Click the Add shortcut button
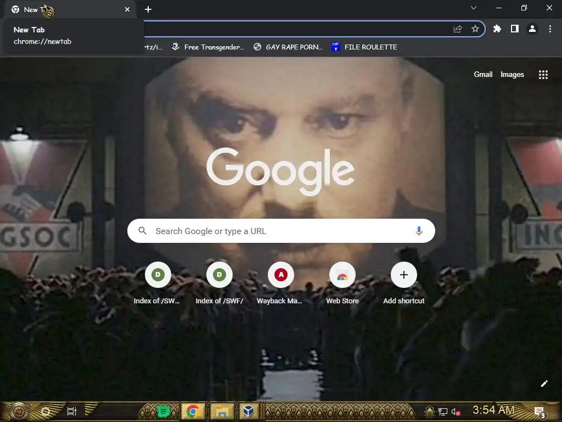562x422 pixels. point(403,283)
